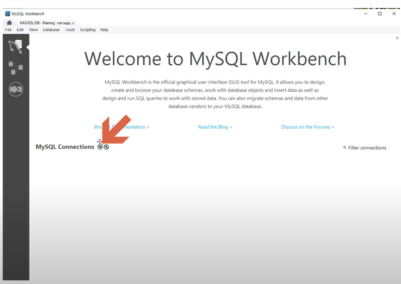Add a new MySQL connection plus icon
This screenshot has height=284, width=401.
(x=100, y=147)
